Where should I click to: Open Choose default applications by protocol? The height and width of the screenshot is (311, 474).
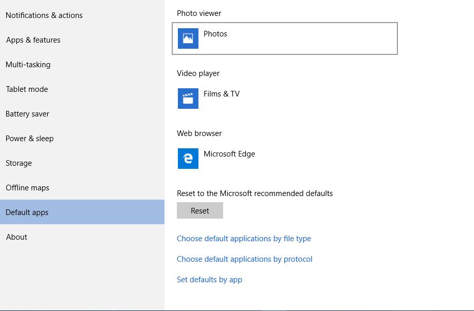click(x=245, y=259)
